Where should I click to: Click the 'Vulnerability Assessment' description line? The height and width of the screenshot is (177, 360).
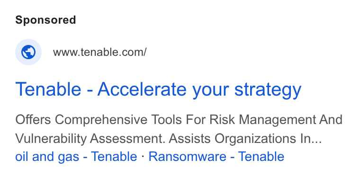click(168, 139)
